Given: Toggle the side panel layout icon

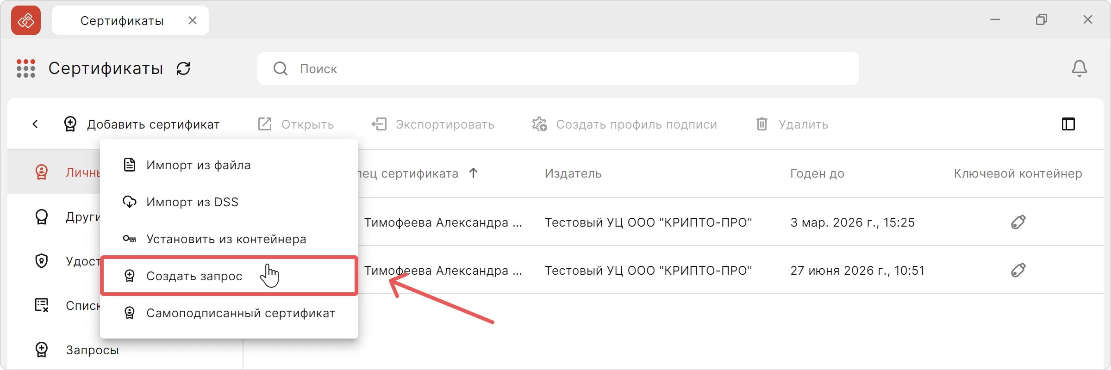Looking at the screenshot, I should click(x=1068, y=124).
